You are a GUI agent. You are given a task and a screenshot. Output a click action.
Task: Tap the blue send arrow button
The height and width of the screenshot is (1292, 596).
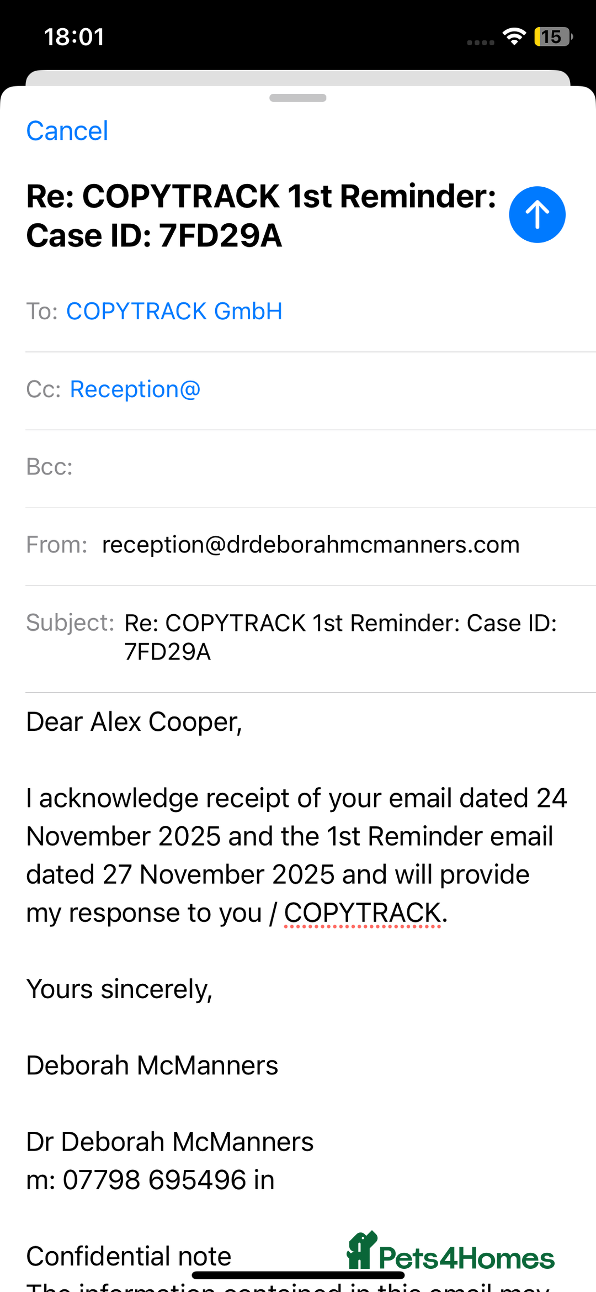pyautogui.click(x=537, y=214)
